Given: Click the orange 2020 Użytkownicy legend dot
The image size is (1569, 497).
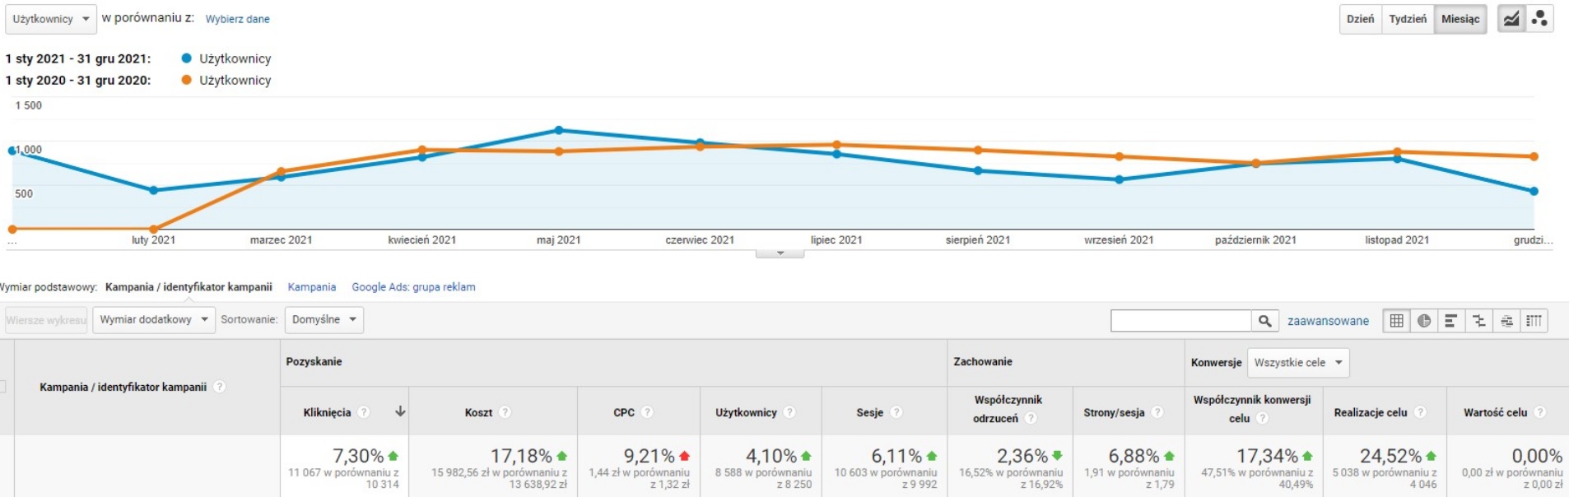Looking at the screenshot, I should pyautogui.click(x=186, y=80).
